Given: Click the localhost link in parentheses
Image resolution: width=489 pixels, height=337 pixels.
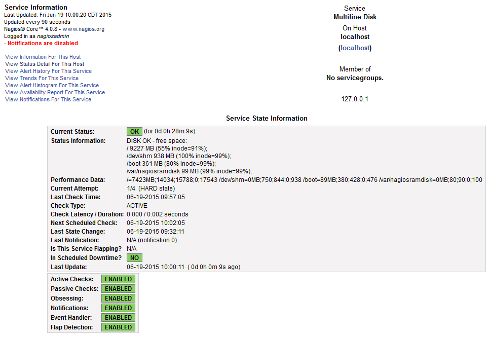Looking at the screenshot, I should 355,48.
